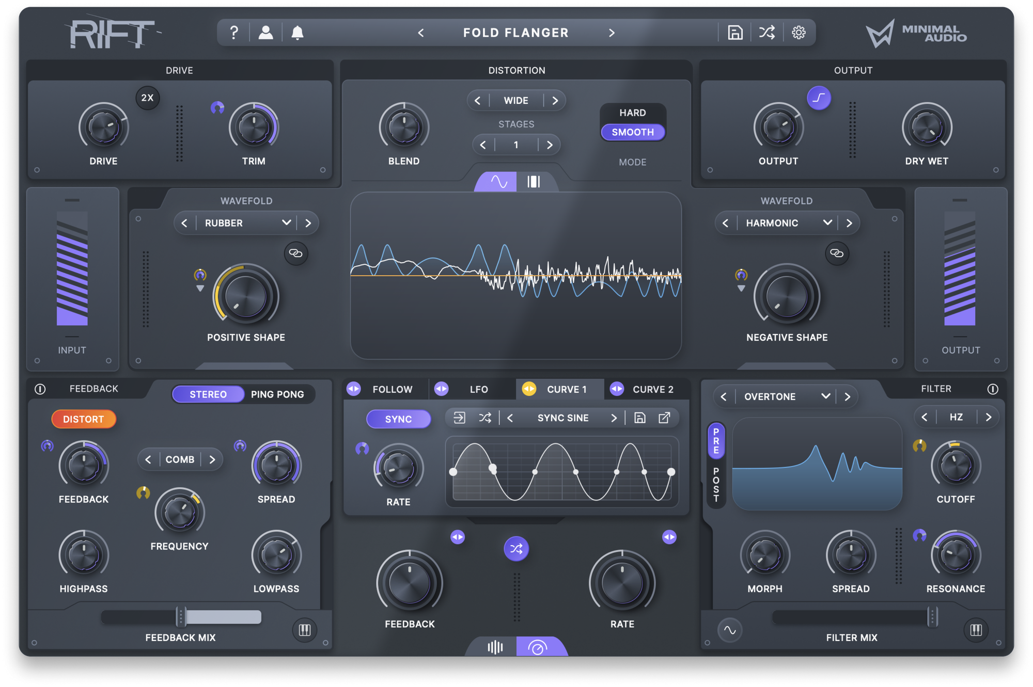Click the save preset floppy disk icon

735,33
